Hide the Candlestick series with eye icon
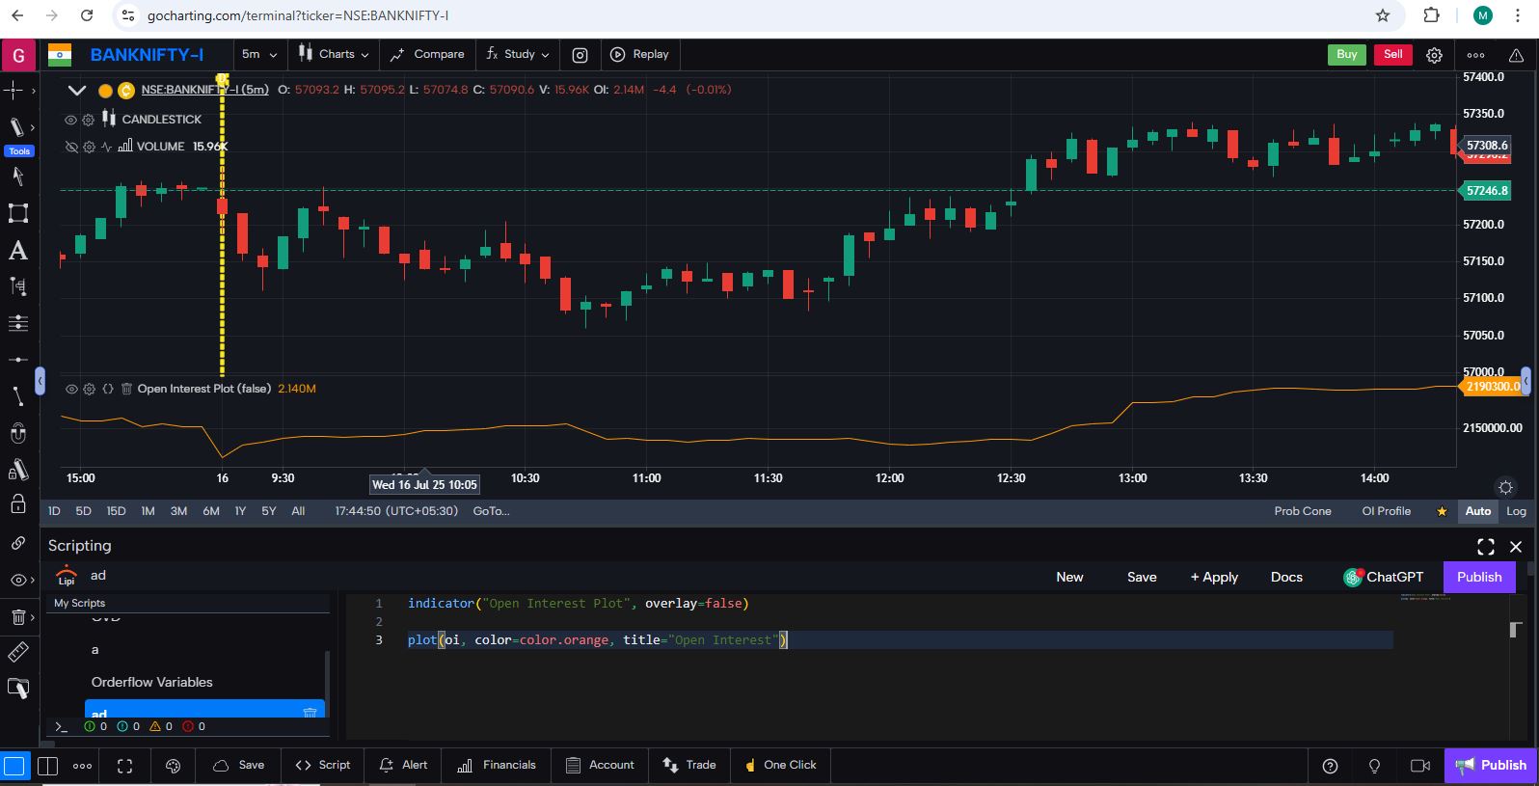 coord(70,120)
